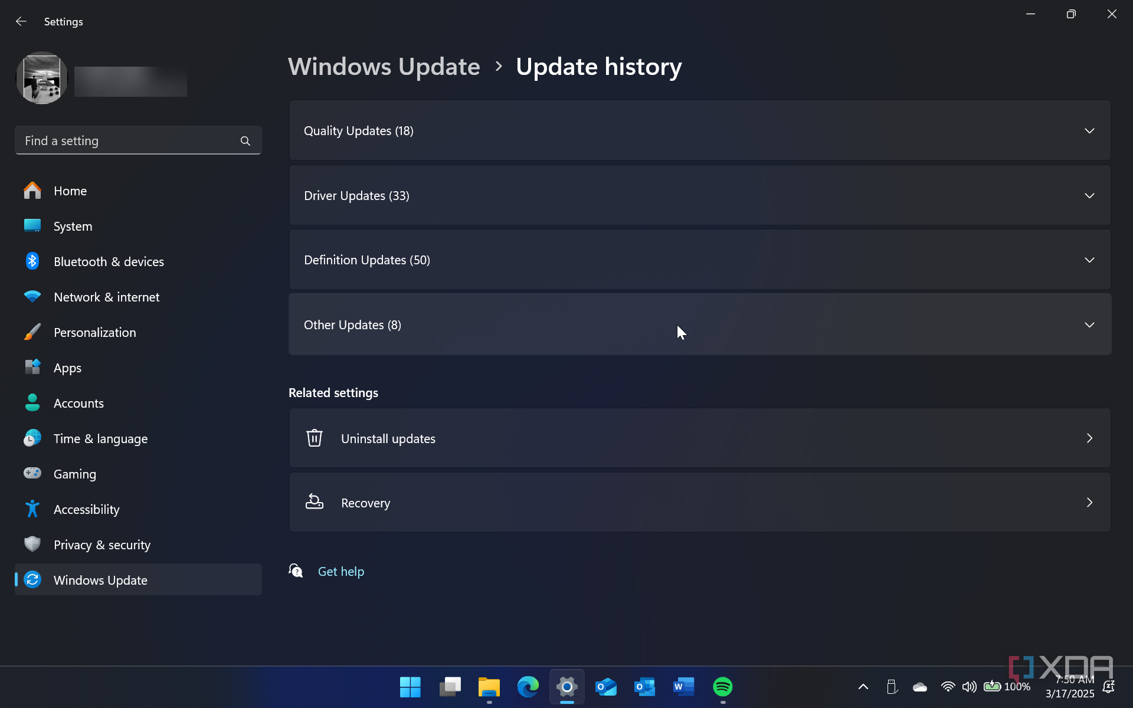Open Recovery via its arrow

1089,502
